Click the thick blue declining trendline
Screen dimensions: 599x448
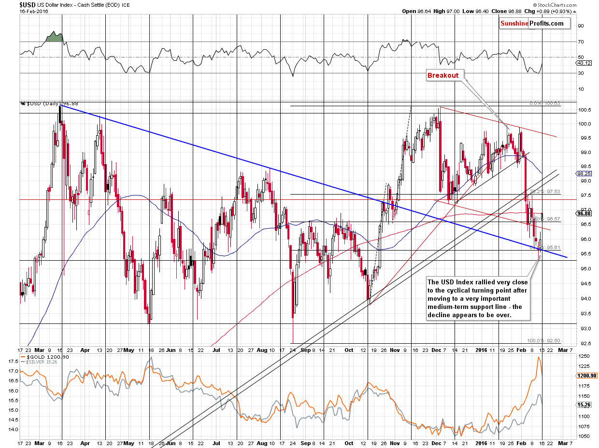point(314,181)
